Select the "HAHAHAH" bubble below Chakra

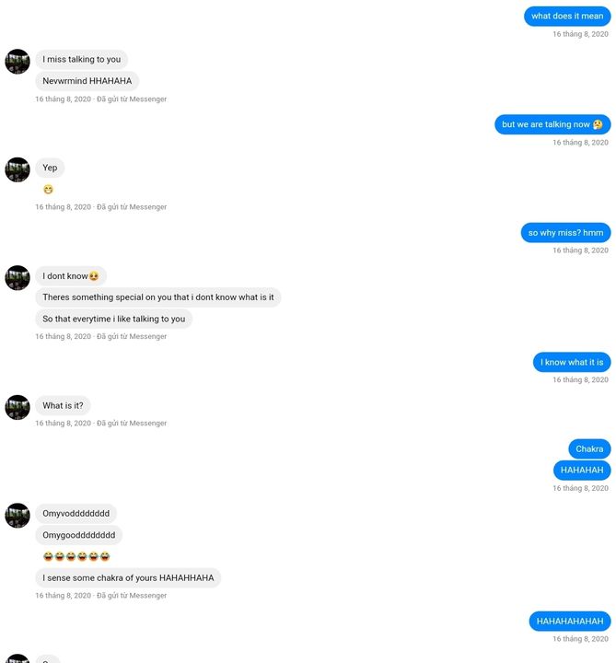click(582, 471)
